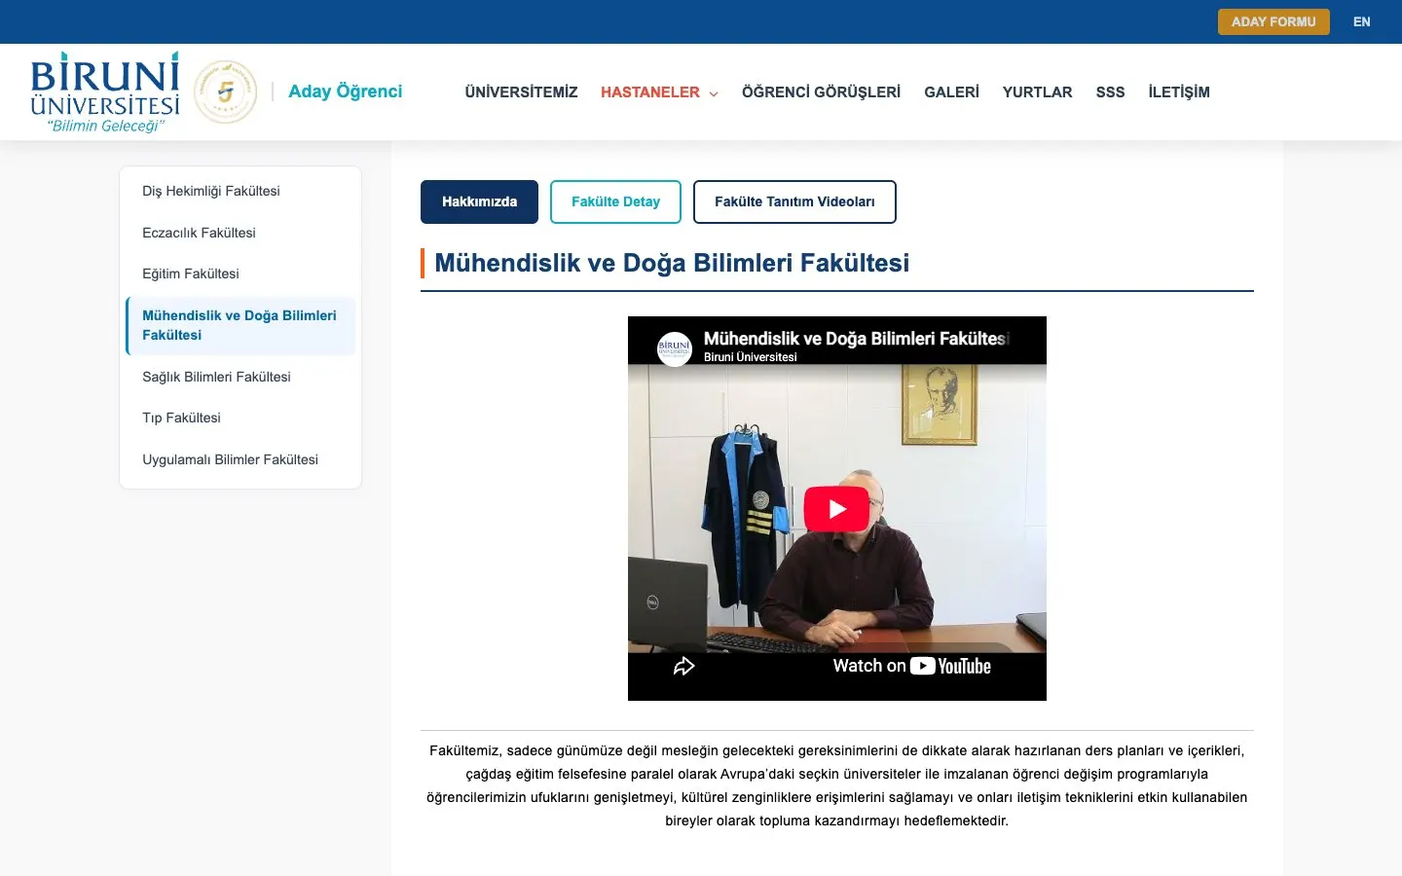
Task: Play the YouTube video
Action: (836, 509)
